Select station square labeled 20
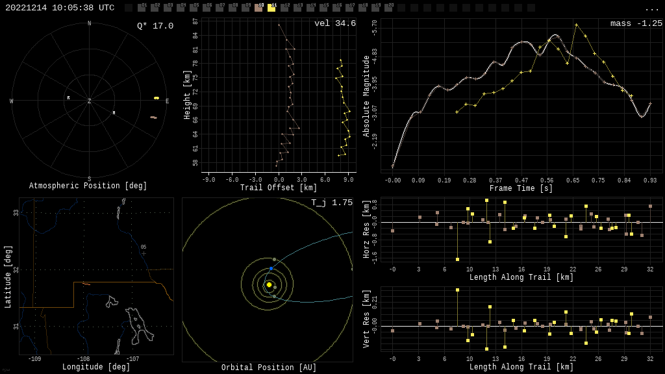The height and width of the screenshot is (374, 665). (x=388, y=8)
